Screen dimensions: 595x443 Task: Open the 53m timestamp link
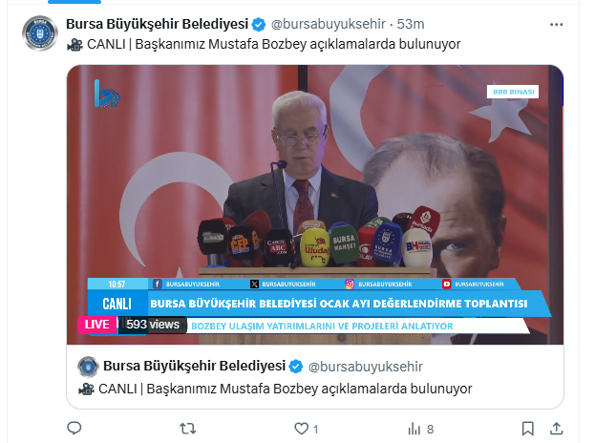[x=411, y=24]
